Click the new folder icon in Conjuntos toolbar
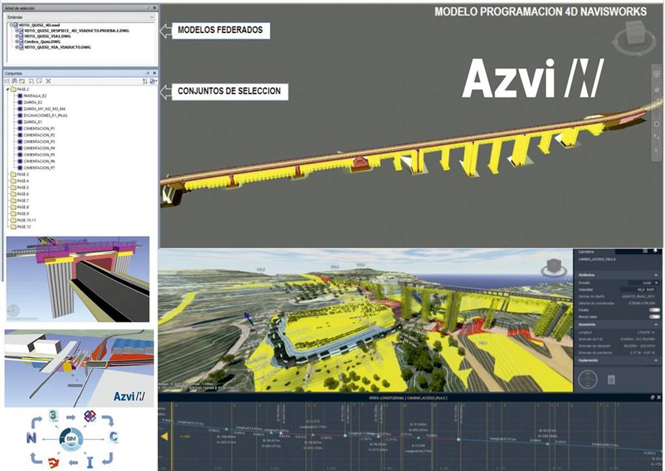665x471 pixels. [22, 81]
